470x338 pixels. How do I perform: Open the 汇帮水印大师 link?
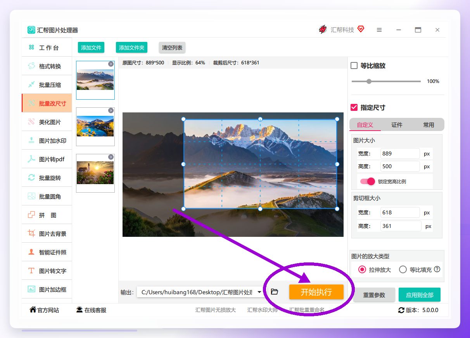click(263, 310)
